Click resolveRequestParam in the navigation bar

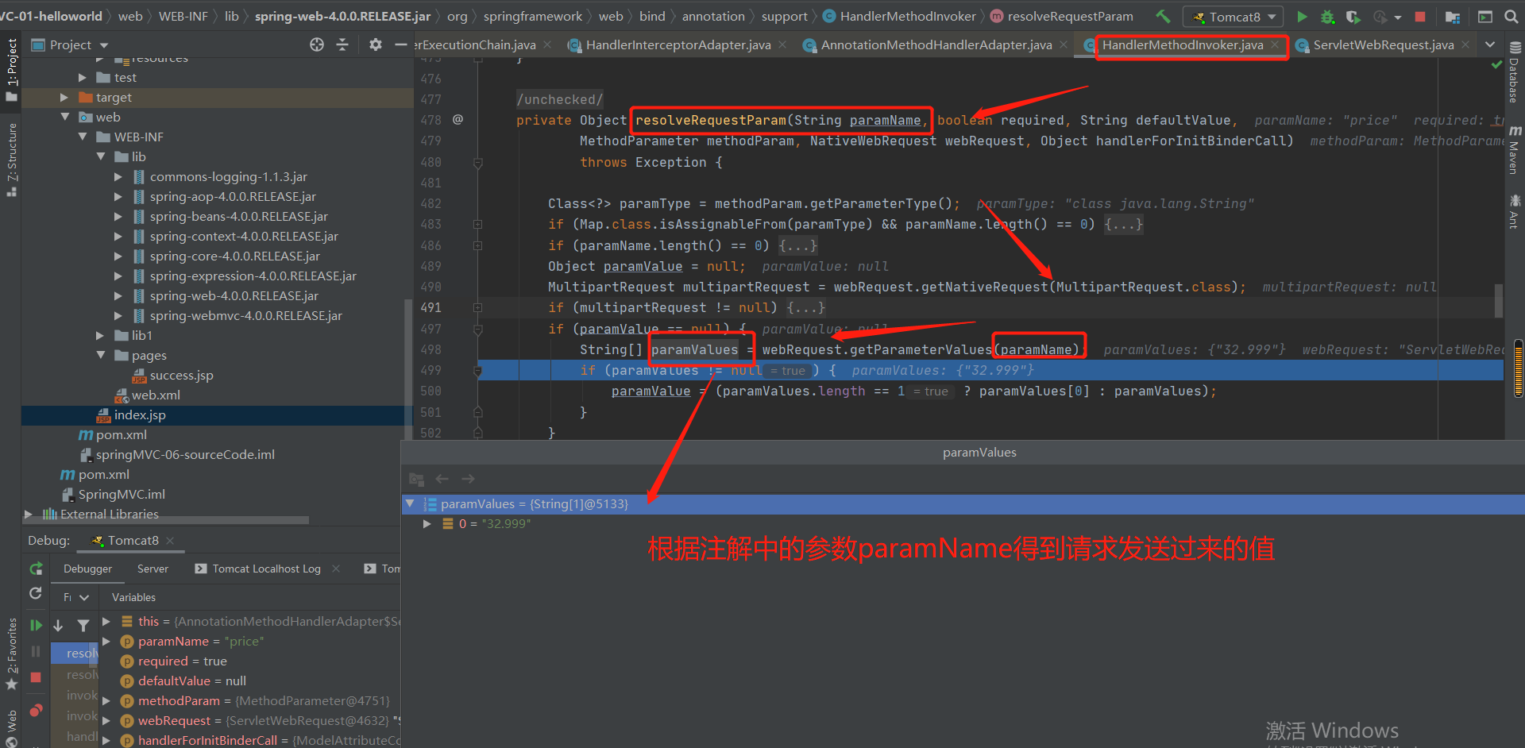(1070, 16)
